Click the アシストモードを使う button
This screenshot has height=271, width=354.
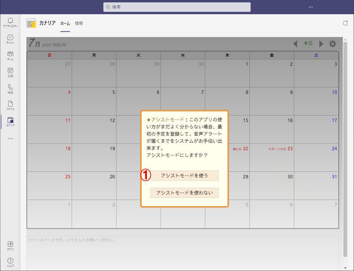185,176
